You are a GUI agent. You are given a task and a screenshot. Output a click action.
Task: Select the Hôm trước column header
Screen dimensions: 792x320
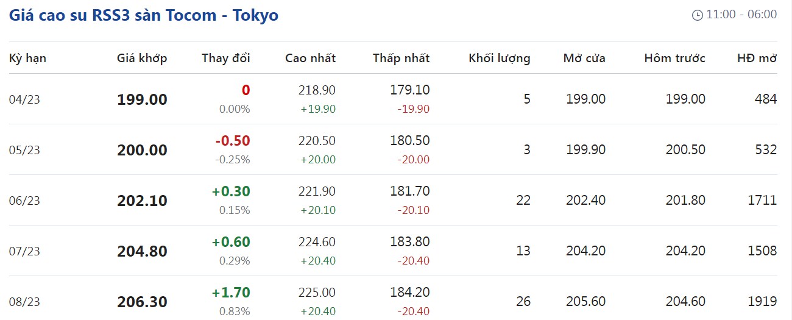click(674, 59)
